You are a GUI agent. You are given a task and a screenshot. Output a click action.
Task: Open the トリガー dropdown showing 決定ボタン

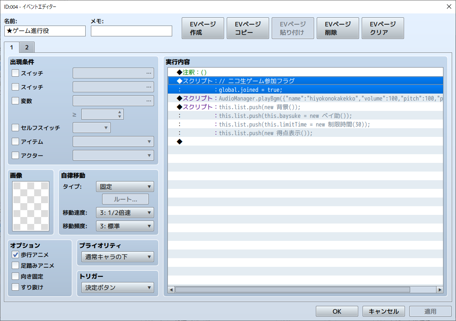(x=118, y=288)
